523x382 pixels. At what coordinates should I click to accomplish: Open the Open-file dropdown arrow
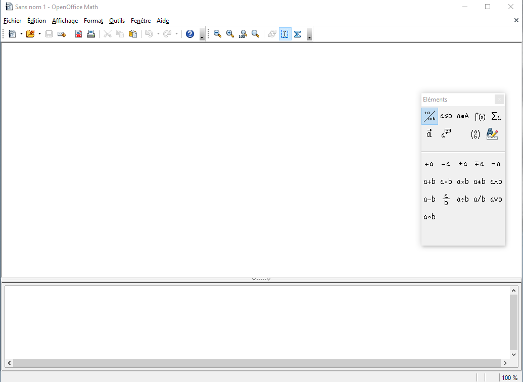point(39,34)
